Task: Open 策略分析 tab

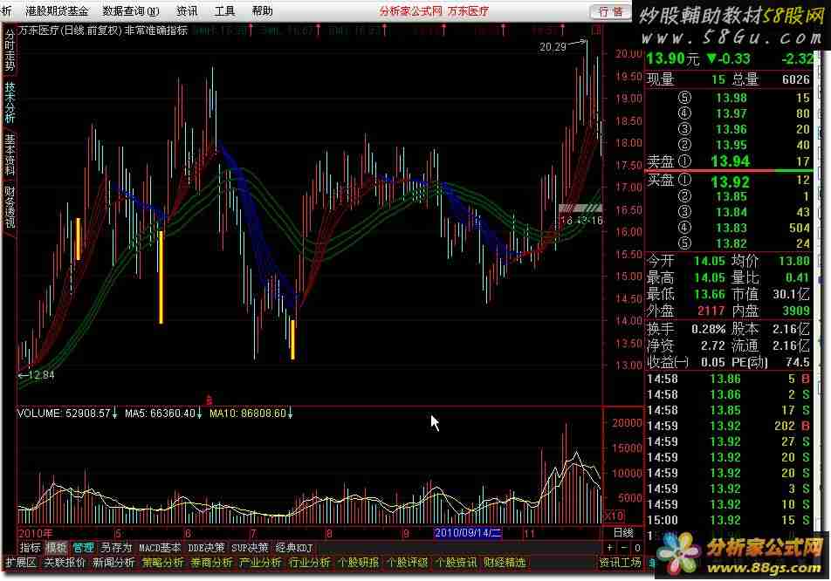Action: tap(162, 563)
